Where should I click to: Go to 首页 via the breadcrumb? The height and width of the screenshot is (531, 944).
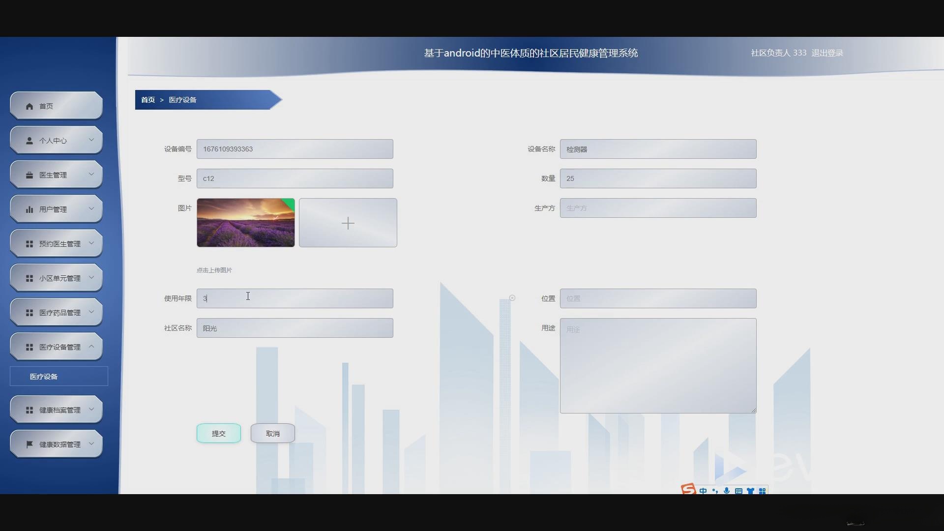tap(147, 99)
